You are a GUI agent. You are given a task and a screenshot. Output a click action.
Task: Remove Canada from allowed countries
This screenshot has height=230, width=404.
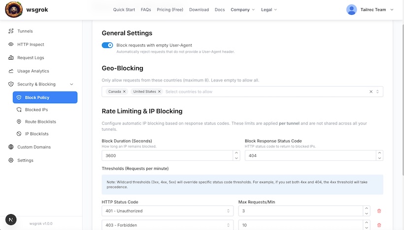[x=124, y=92]
